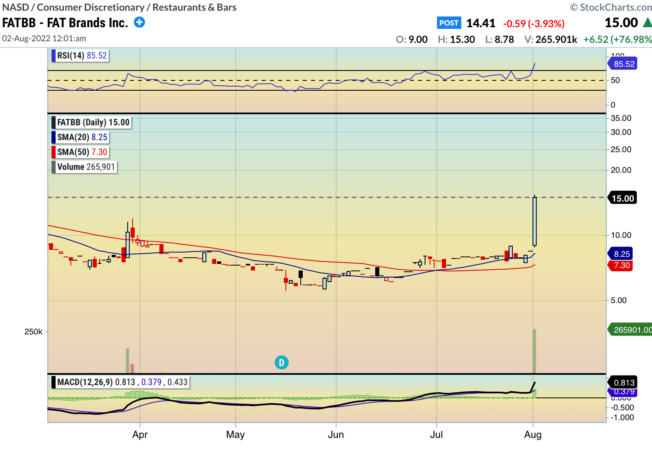Click the -0.59 (-3.93%) change value
This screenshot has height=449, width=652.
[534, 24]
